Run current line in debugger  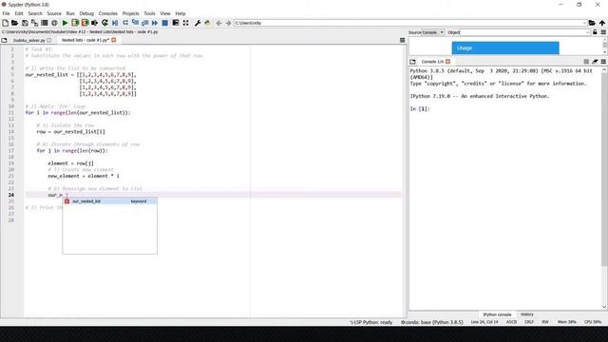[125, 23]
